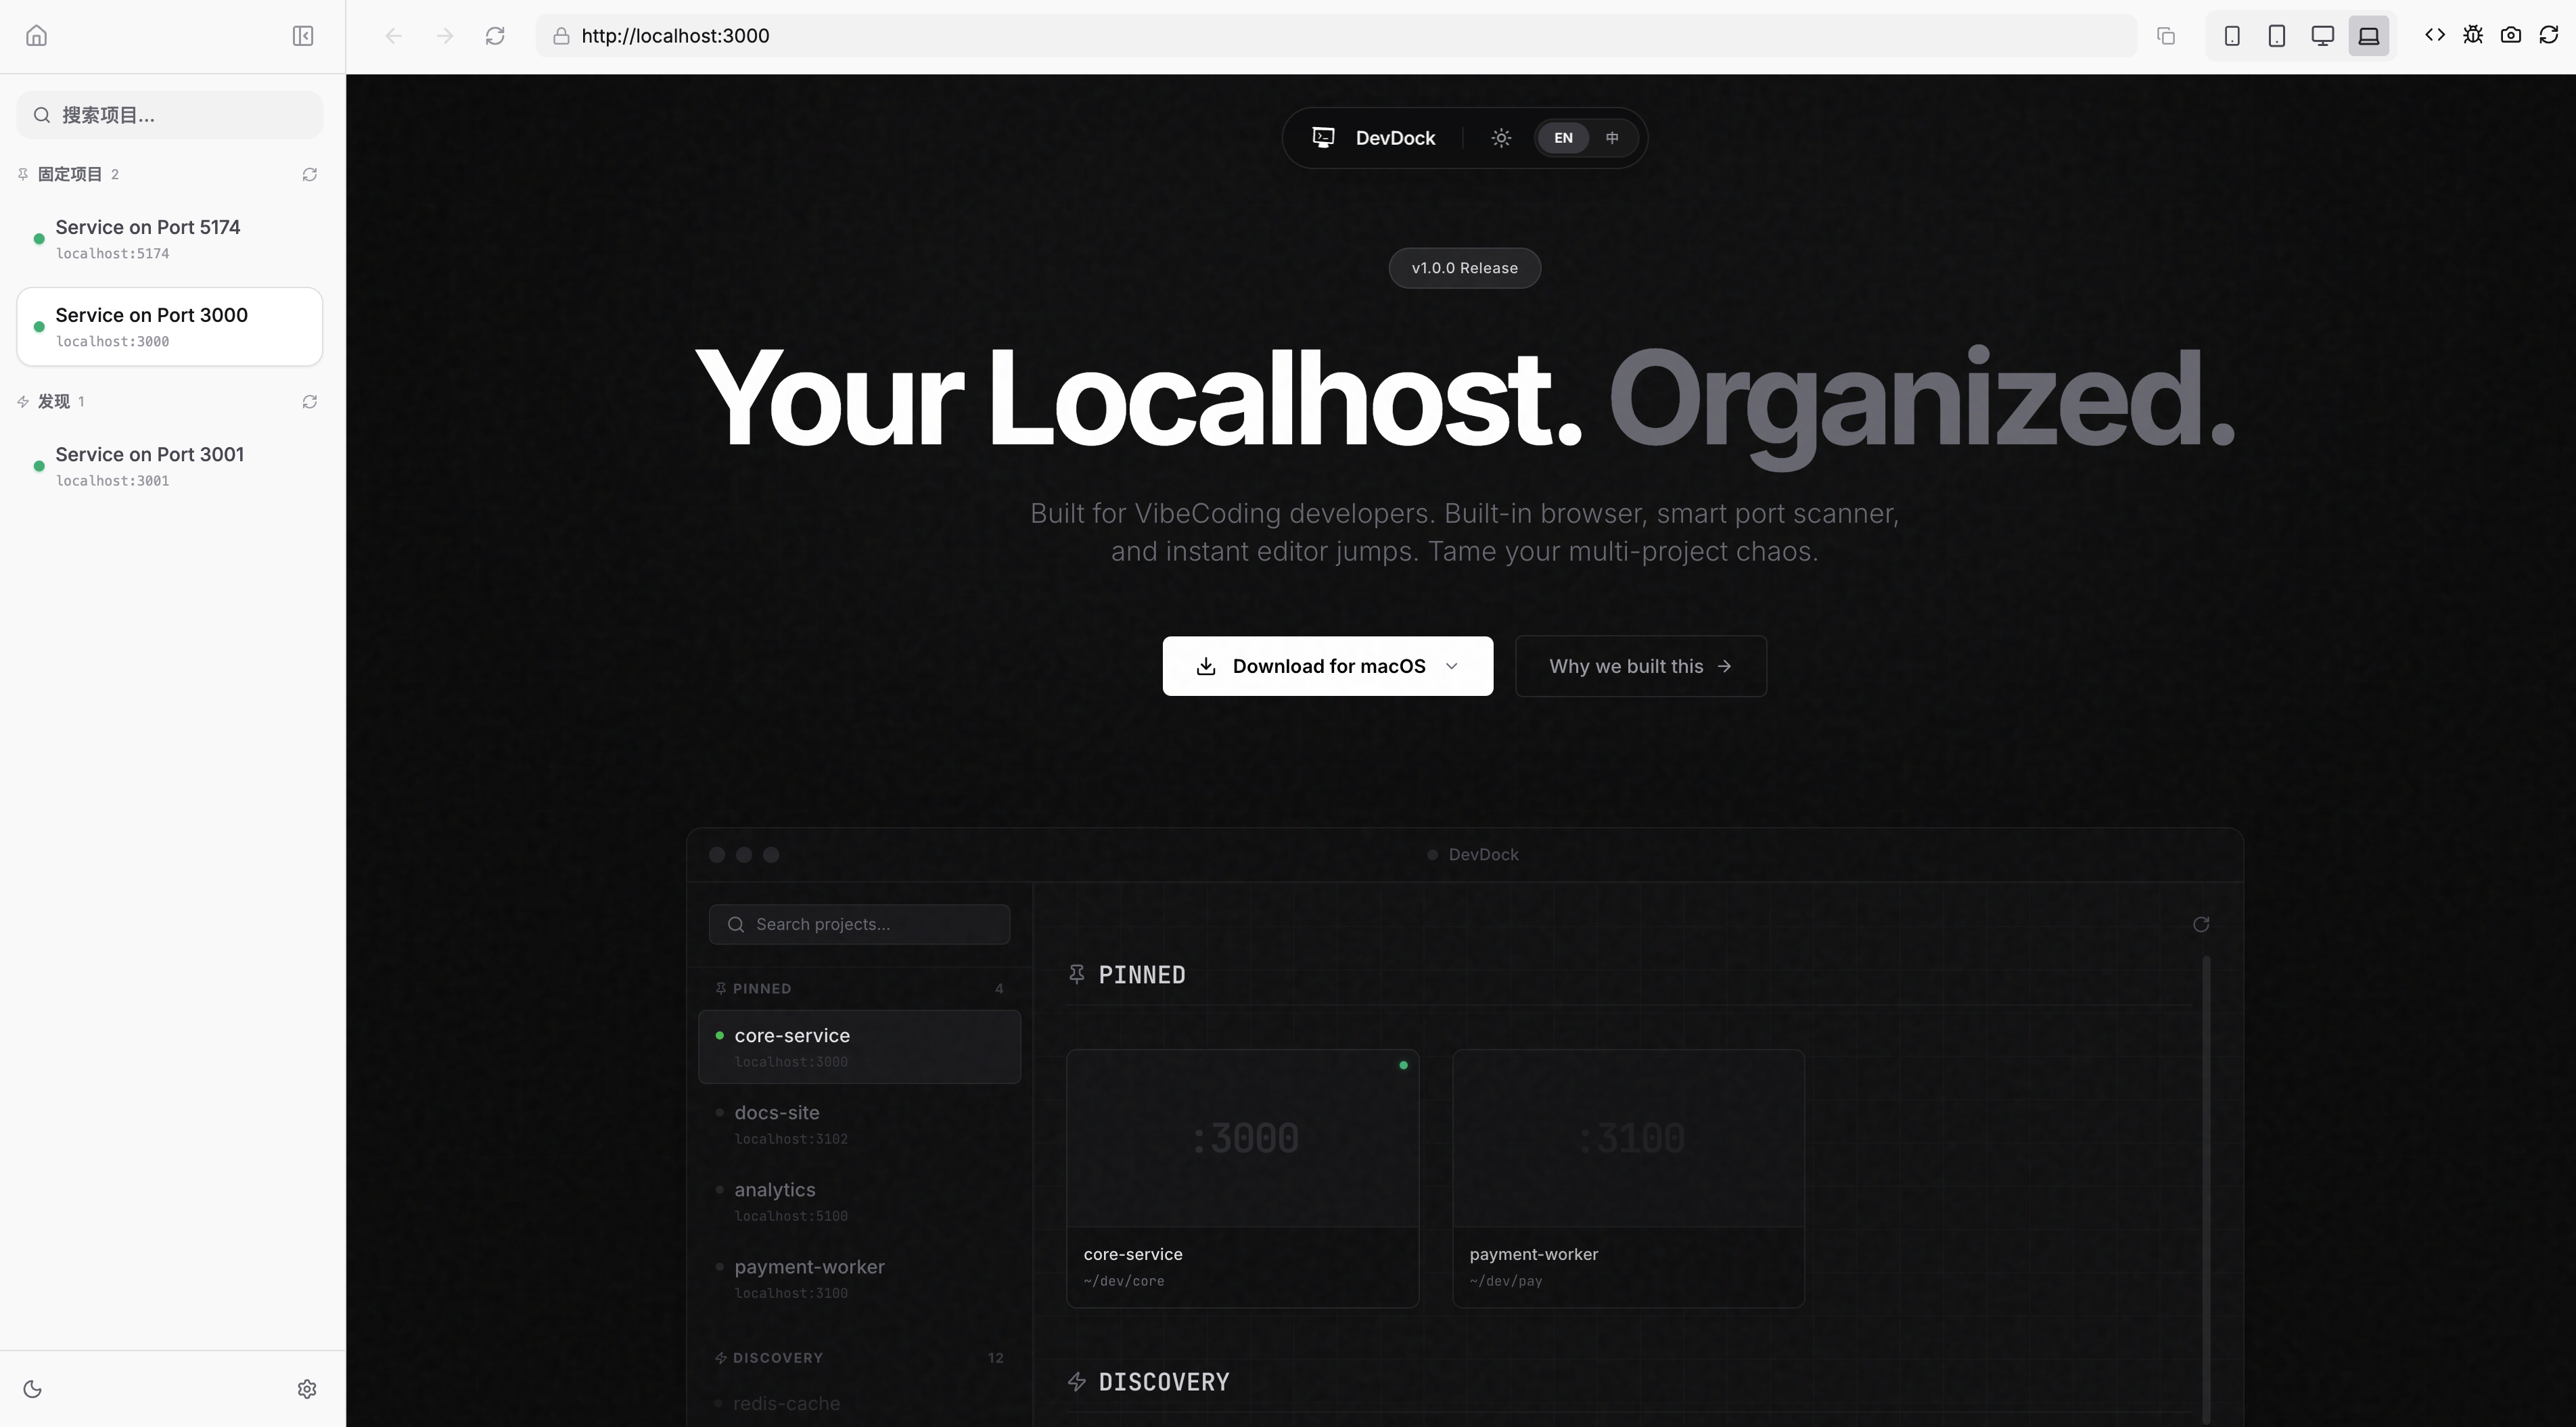Select the laptop viewport size
The image size is (2576, 1427).
[x=2369, y=36]
